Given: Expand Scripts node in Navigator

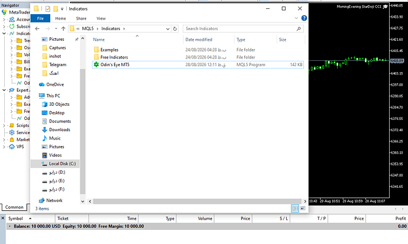Looking at the screenshot, I should pos(4,125).
